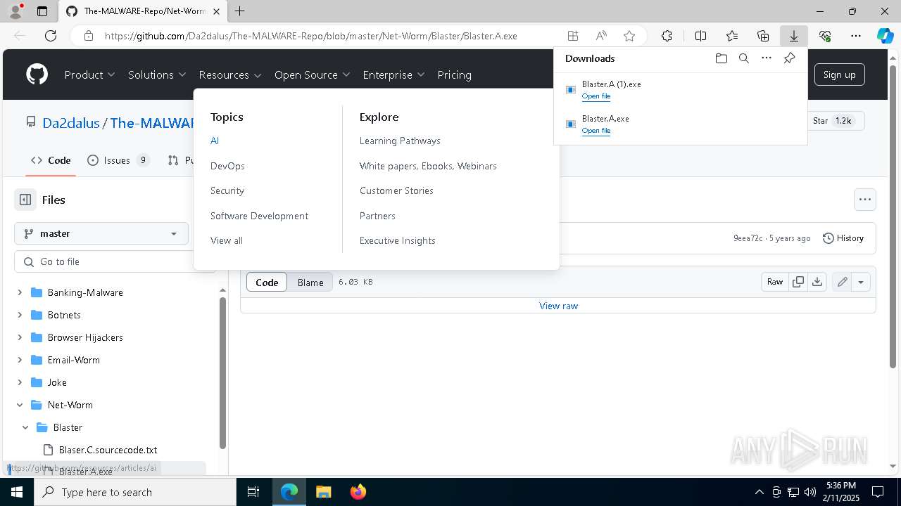Open file for Blaster.A (1).exe
901x506 pixels.
[x=596, y=96]
